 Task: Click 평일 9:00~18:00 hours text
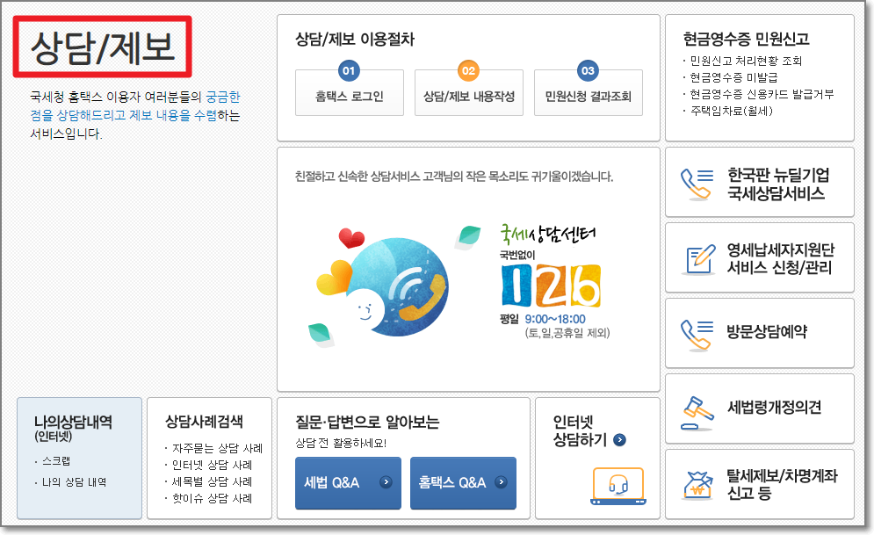point(543,319)
